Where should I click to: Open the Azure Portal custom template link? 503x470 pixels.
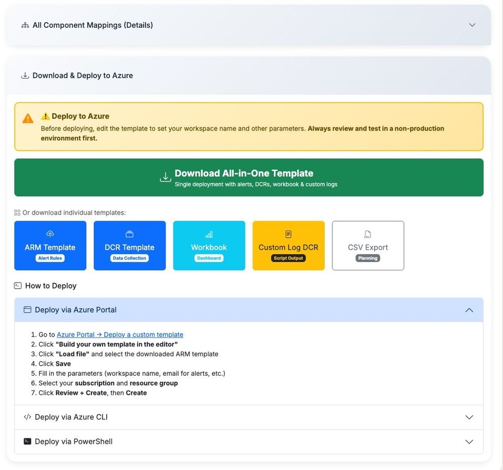pos(121,334)
